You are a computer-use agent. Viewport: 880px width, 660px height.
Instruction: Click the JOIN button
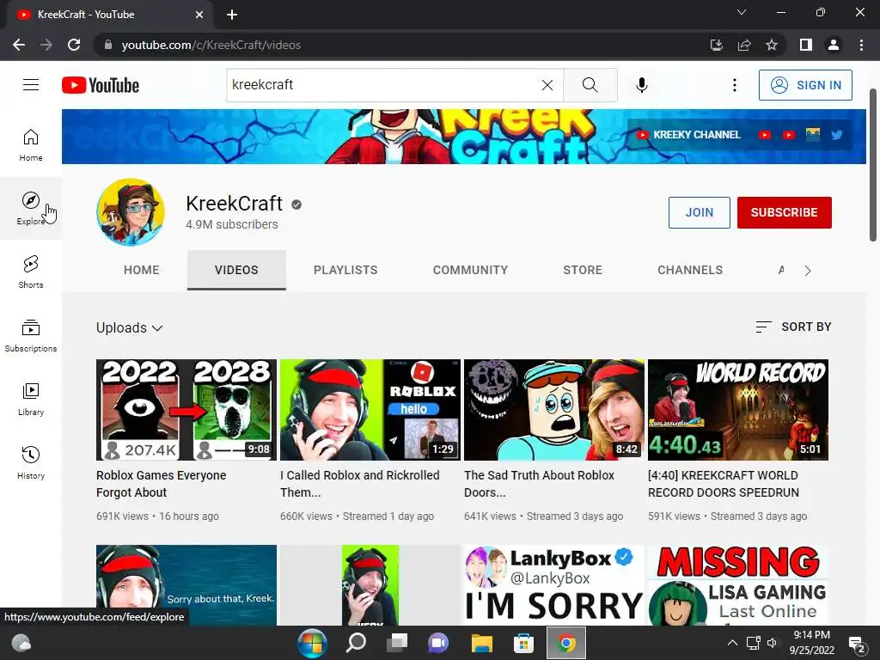[x=700, y=212]
